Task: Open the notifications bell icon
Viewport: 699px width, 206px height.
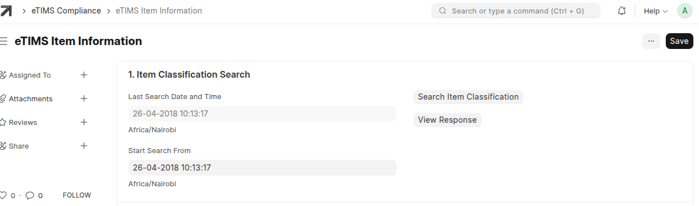Action: coord(622,11)
